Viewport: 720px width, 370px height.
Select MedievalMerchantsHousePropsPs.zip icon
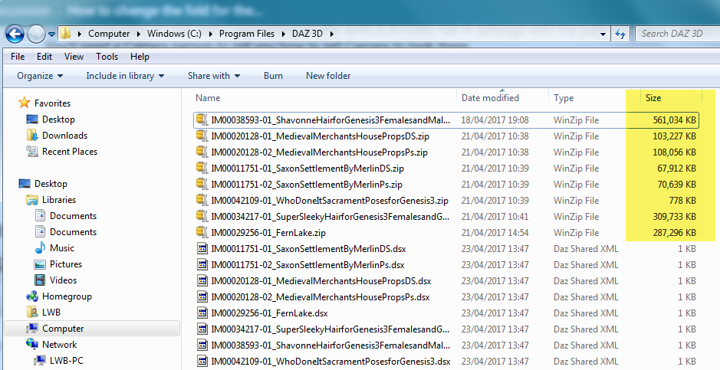tap(202, 152)
